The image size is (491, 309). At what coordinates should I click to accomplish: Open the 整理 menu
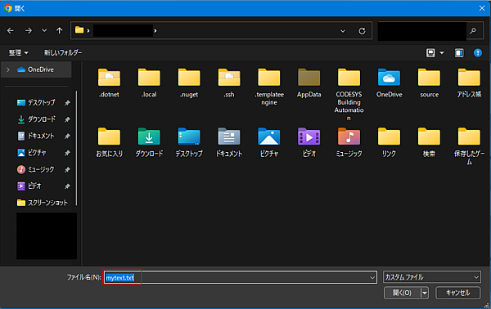click(x=19, y=52)
